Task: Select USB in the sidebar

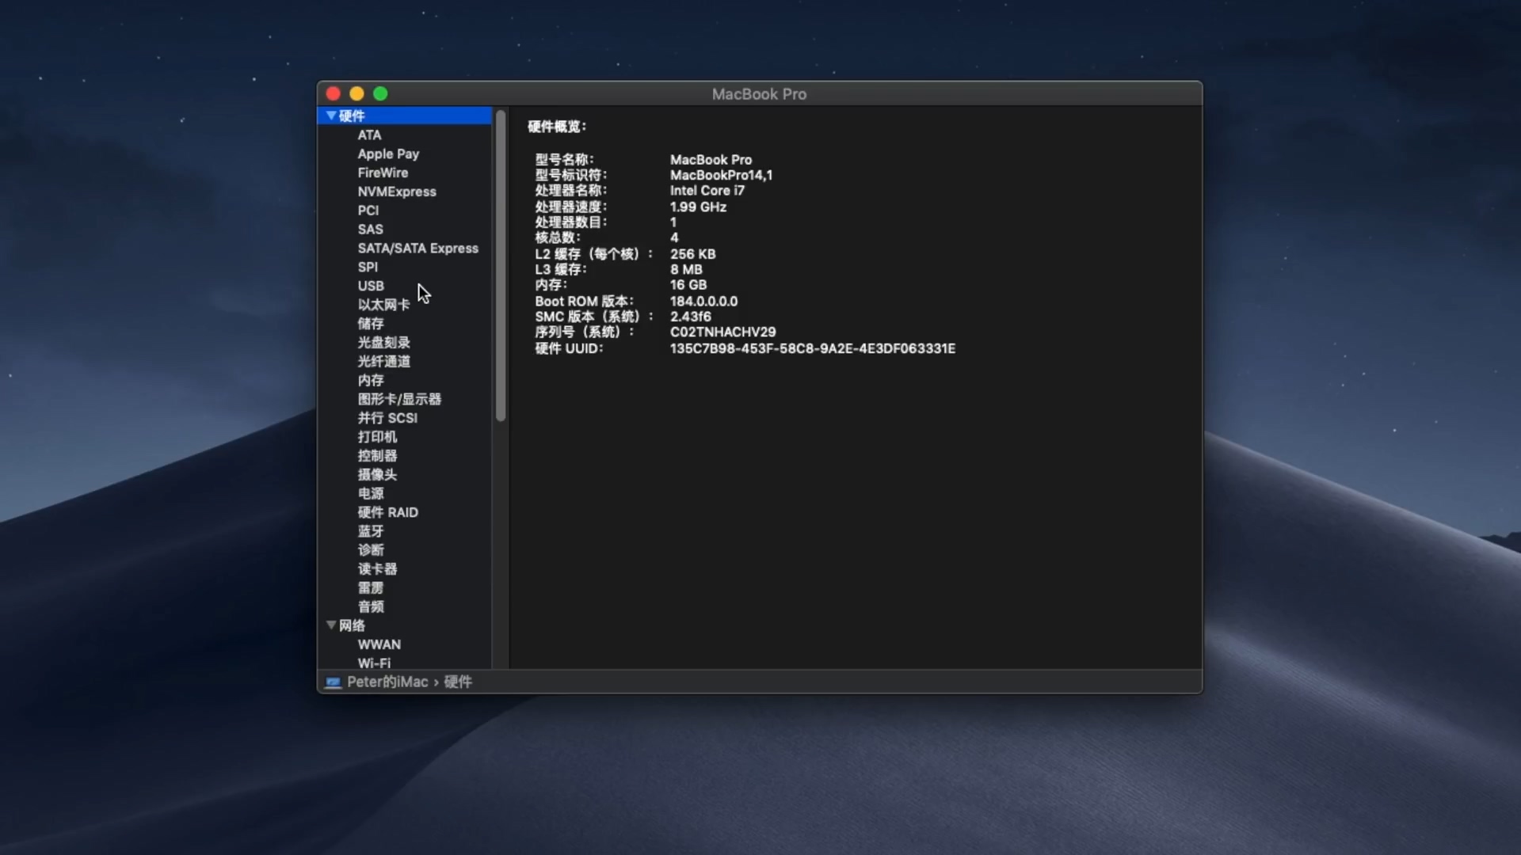Action: 371,286
